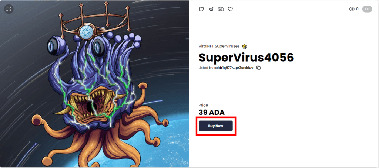Expand the NFT image to fullscreen
The image size is (379, 168).
pyautogui.click(x=9, y=9)
